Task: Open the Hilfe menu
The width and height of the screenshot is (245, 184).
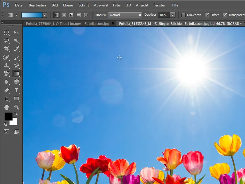Action: click(174, 5)
